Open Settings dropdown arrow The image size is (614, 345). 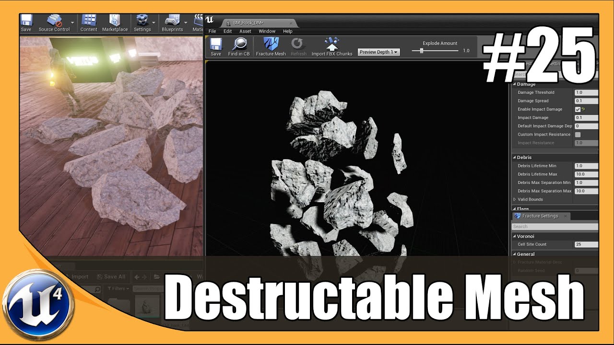point(154,23)
